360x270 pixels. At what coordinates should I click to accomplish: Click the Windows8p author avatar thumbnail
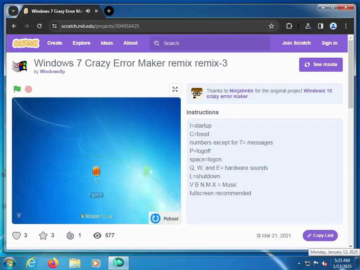[x=20, y=66]
